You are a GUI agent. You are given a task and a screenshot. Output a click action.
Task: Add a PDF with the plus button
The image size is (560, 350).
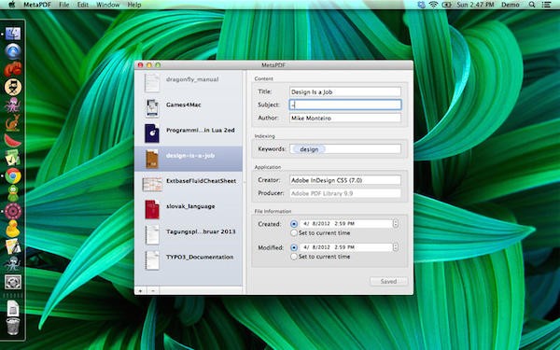pyautogui.click(x=140, y=290)
